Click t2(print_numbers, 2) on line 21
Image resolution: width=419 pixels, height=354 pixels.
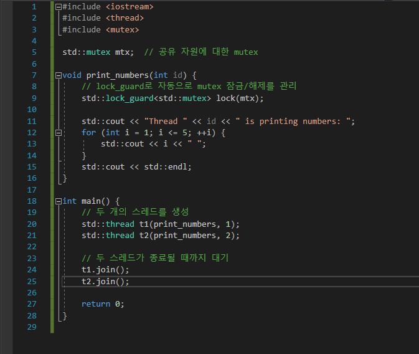coord(187,236)
